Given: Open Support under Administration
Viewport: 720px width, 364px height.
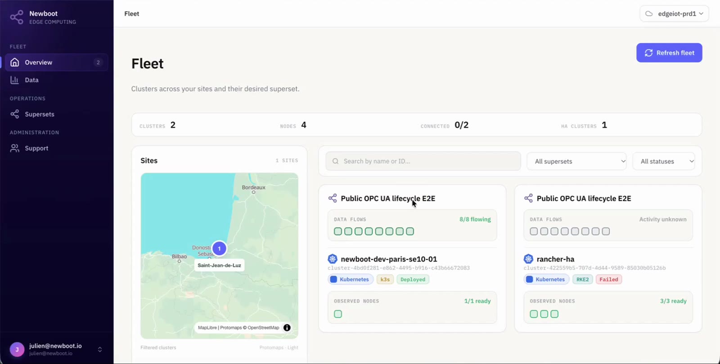Looking at the screenshot, I should tap(57, 148).
